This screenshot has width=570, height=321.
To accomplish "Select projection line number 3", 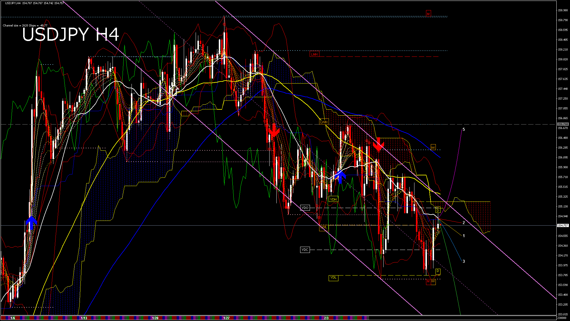I will 464,262.
